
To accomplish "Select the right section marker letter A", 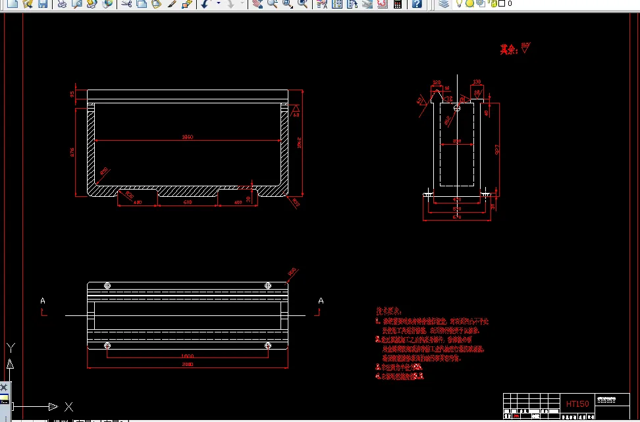I will [x=321, y=301].
